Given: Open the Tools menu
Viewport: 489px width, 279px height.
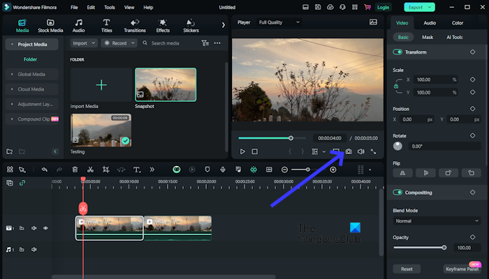Looking at the screenshot, I should coord(110,7).
